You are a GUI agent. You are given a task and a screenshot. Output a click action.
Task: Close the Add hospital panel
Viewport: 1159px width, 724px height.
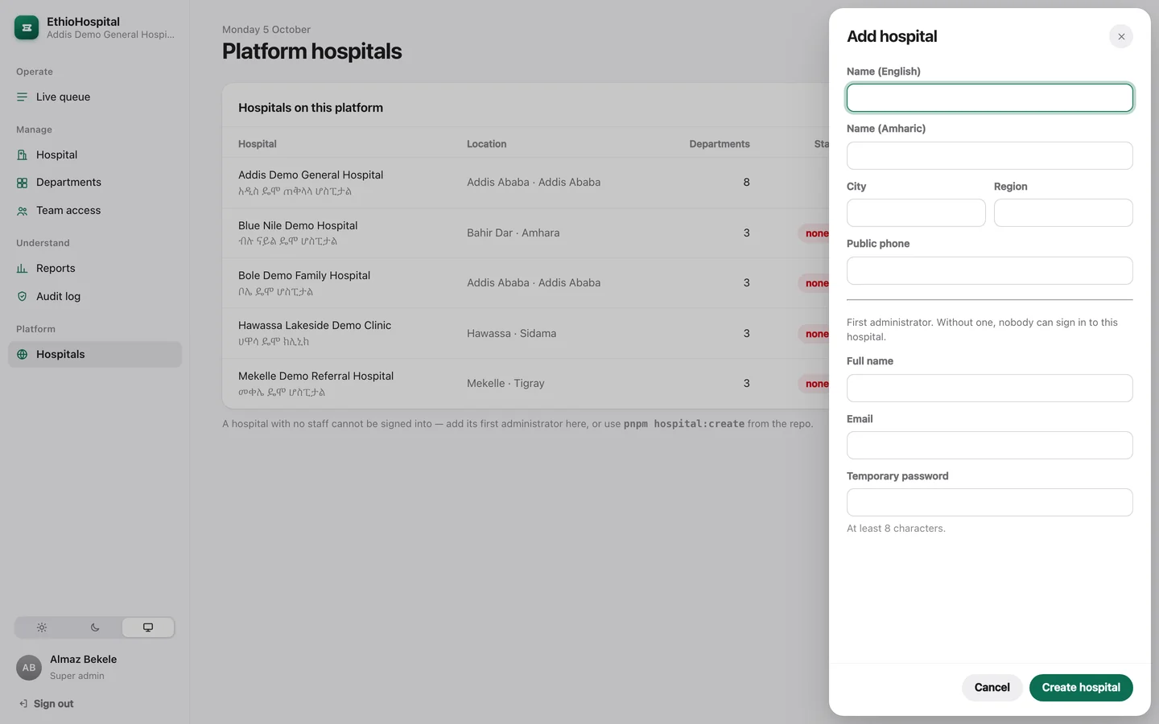pos(1121,36)
